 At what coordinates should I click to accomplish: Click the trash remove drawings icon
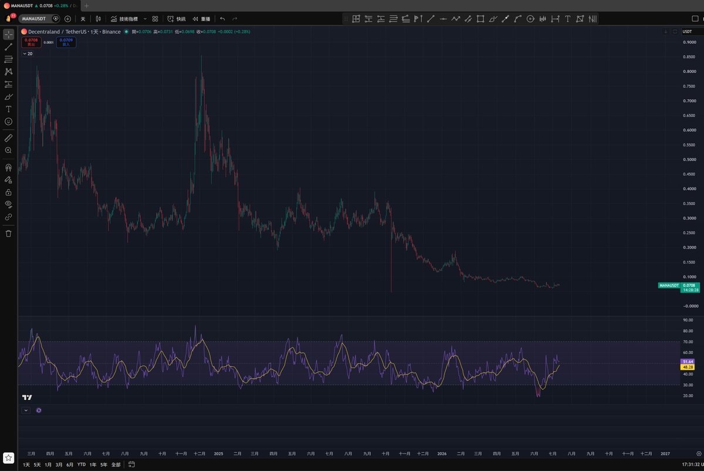(x=8, y=233)
